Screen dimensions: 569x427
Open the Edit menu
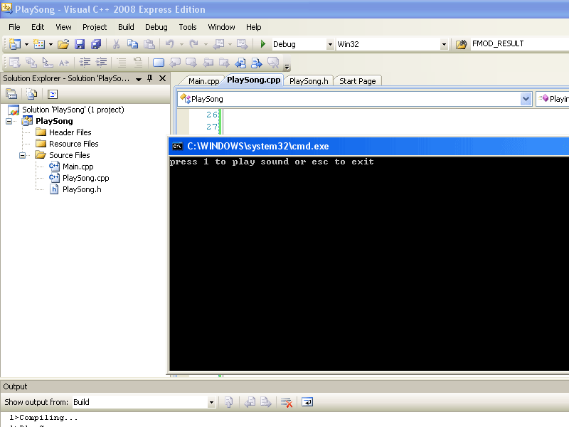point(38,27)
